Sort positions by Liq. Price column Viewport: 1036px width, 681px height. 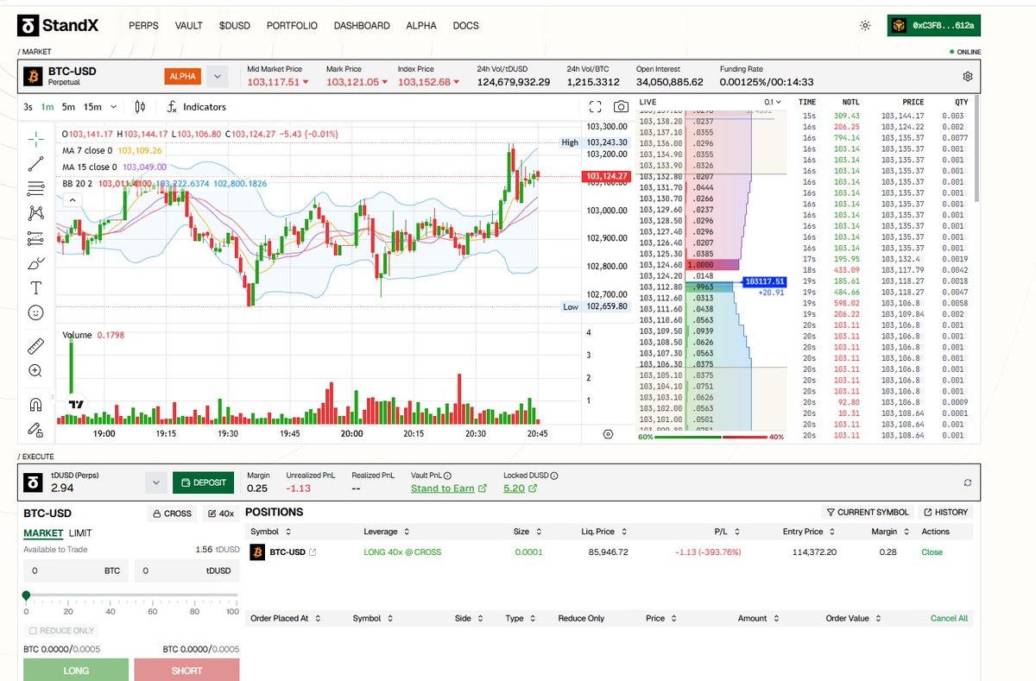[603, 532]
